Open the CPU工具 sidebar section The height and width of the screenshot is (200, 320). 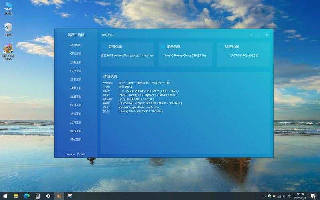pyautogui.click(x=76, y=54)
